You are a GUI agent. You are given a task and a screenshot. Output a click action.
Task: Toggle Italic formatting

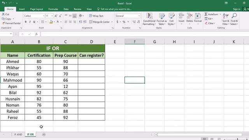point(30,22)
